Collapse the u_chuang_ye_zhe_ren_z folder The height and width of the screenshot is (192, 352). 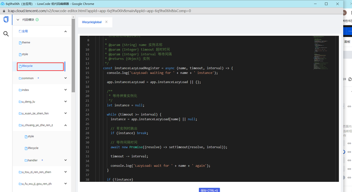[66, 125]
